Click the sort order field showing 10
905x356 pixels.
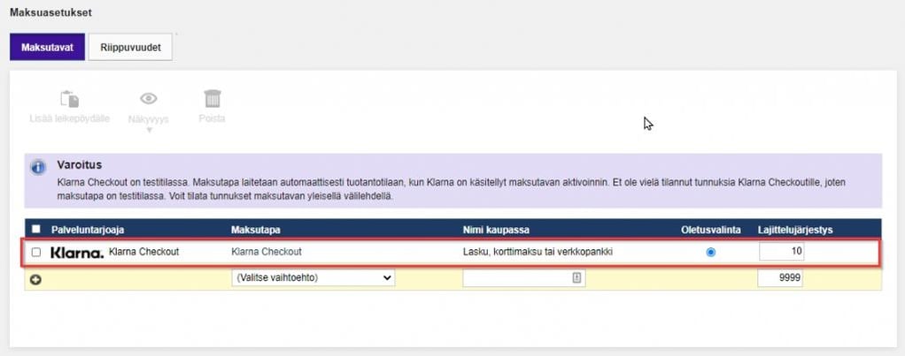pyautogui.click(x=782, y=253)
